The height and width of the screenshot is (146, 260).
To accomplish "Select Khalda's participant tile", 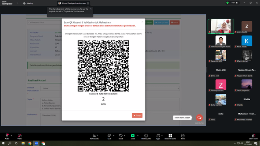I will [x=247, y=99].
